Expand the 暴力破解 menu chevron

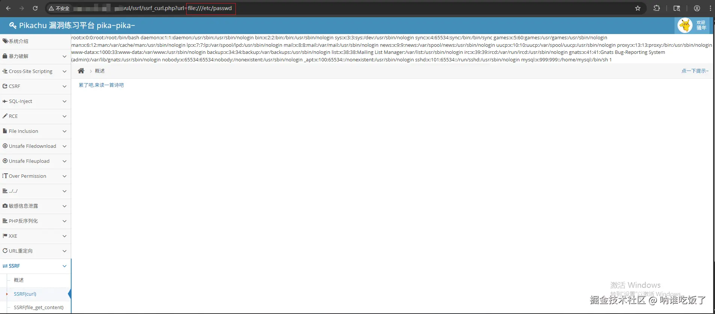(64, 57)
